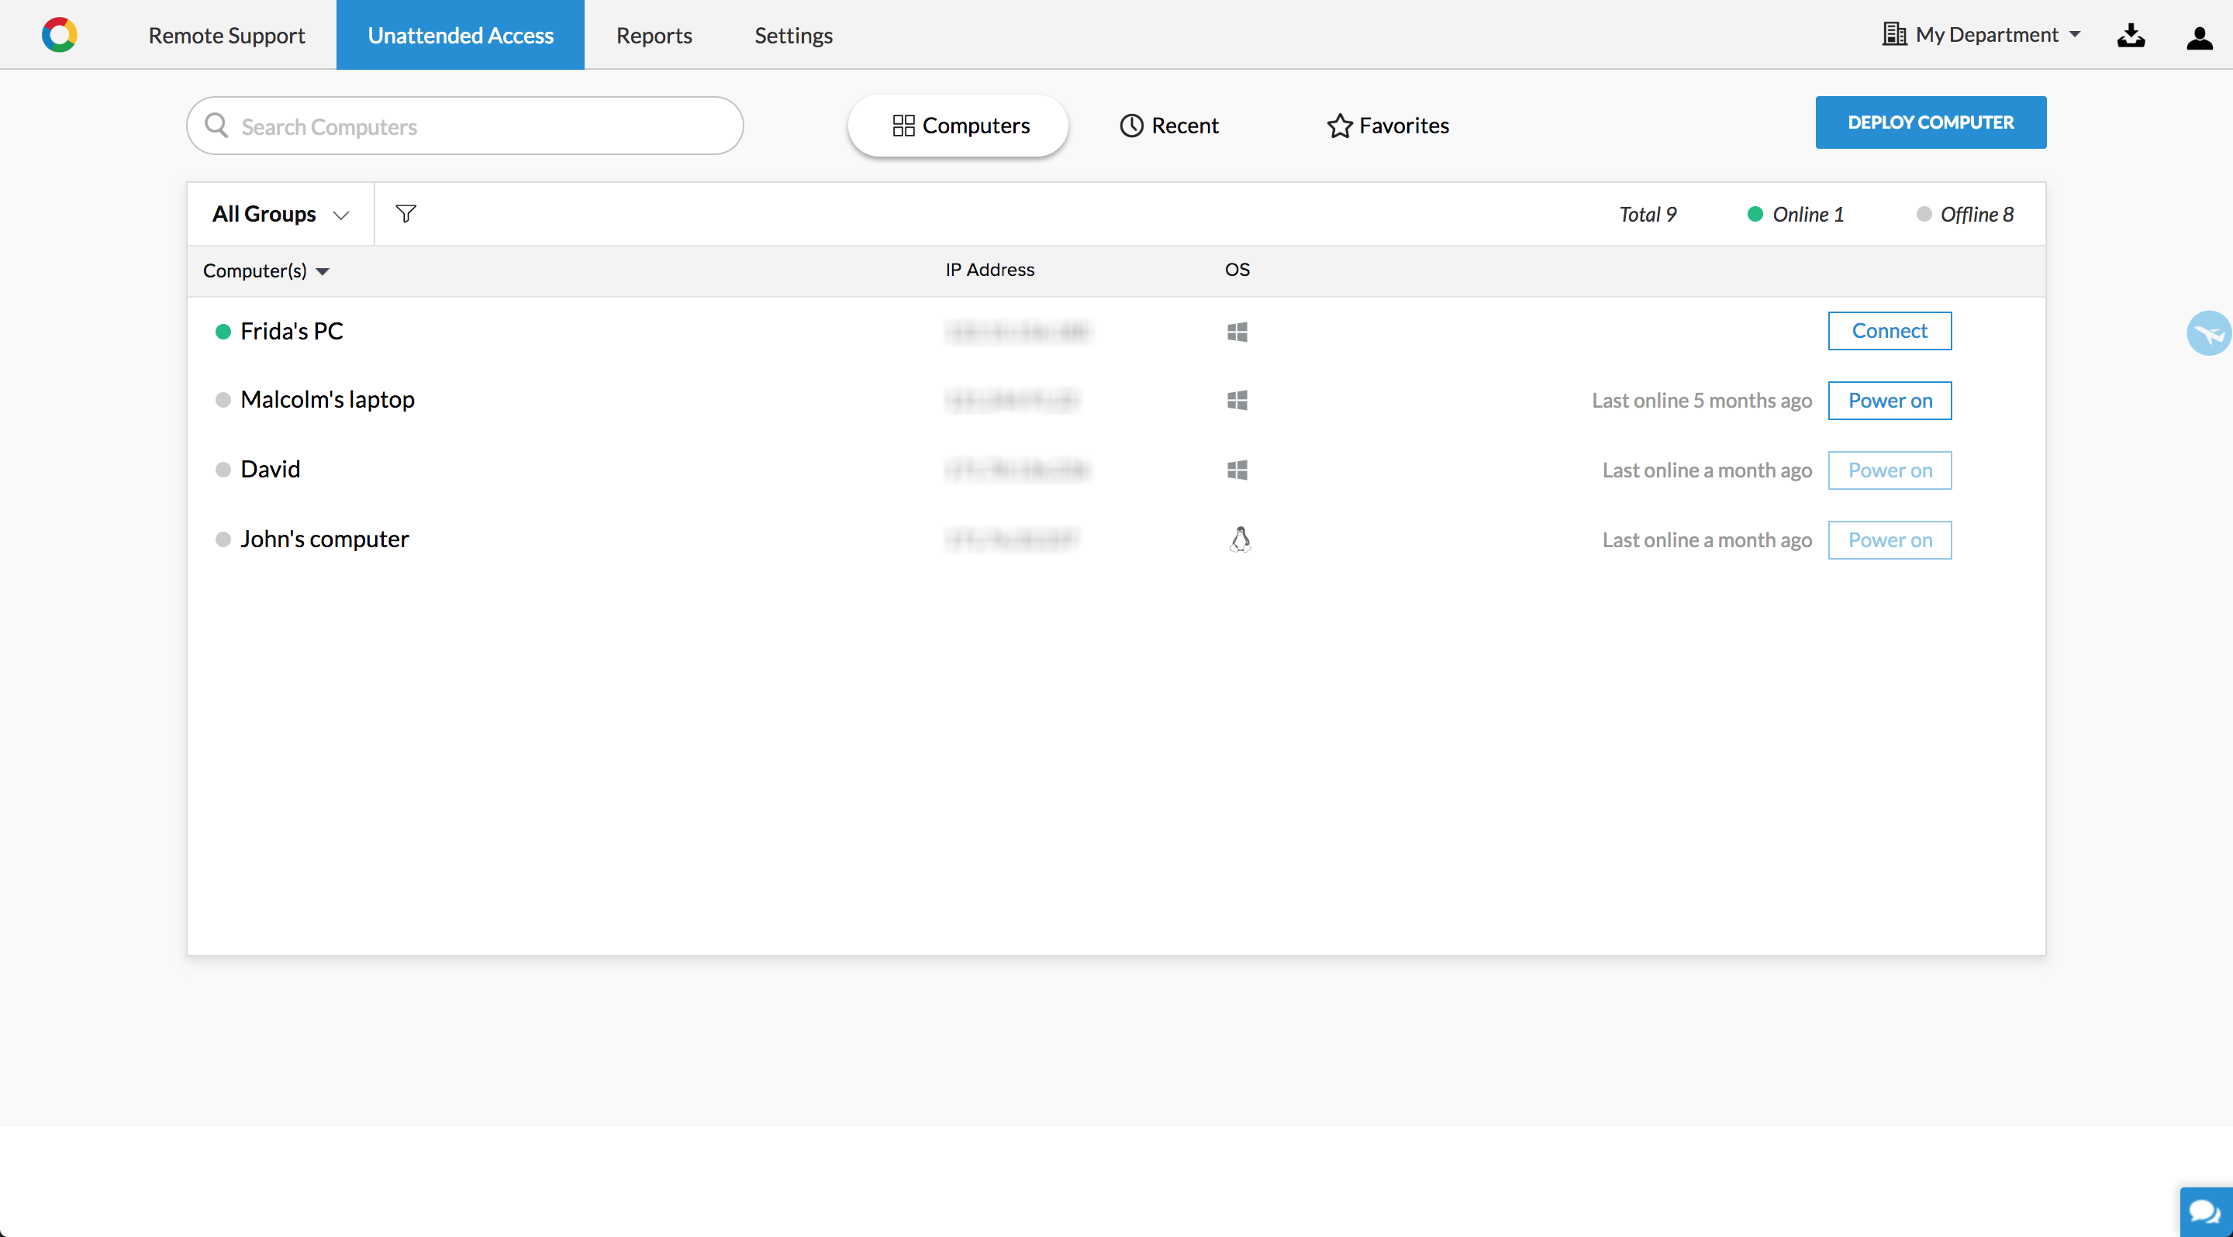Click the Linux penguin icon for John's computer
Image resolution: width=2233 pixels, height=1237 pixels.
coord(1238,538)
